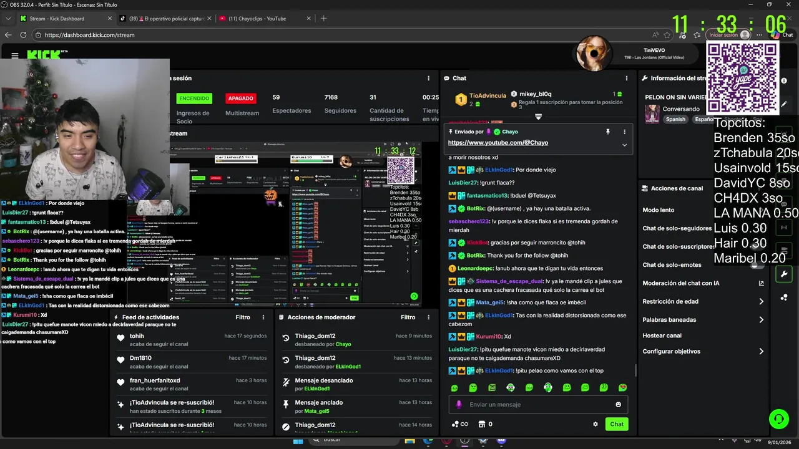Click the TiniVEVO video thumbnail

click(594, 53)
